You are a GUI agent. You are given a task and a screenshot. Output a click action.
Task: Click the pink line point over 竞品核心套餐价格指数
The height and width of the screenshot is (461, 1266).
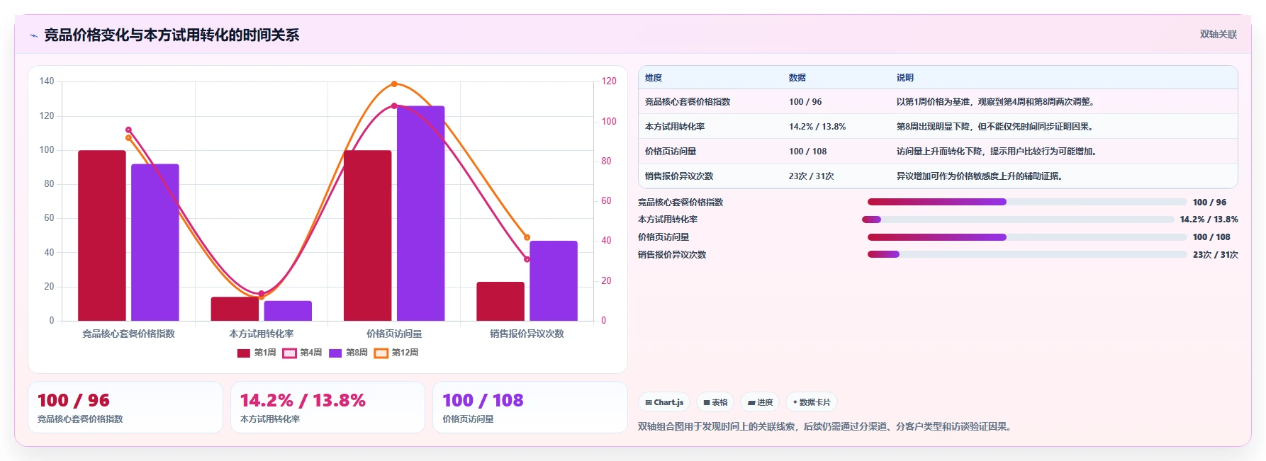(x=128, y=130)
